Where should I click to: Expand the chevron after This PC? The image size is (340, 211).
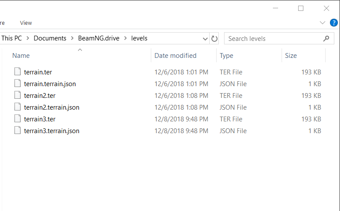click(x=28, y=38)
